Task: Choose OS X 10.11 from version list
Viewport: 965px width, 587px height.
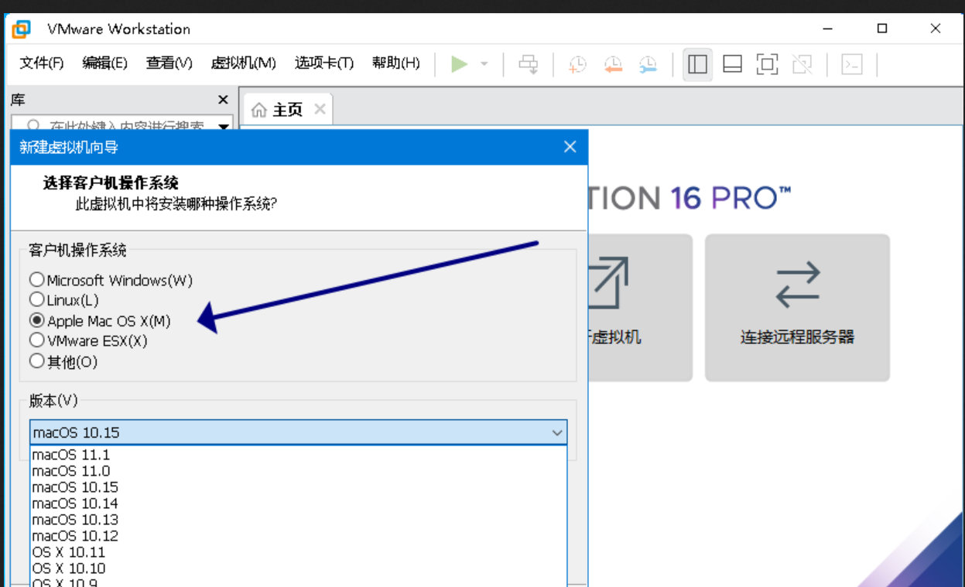Action: click(x=298, y=552)
